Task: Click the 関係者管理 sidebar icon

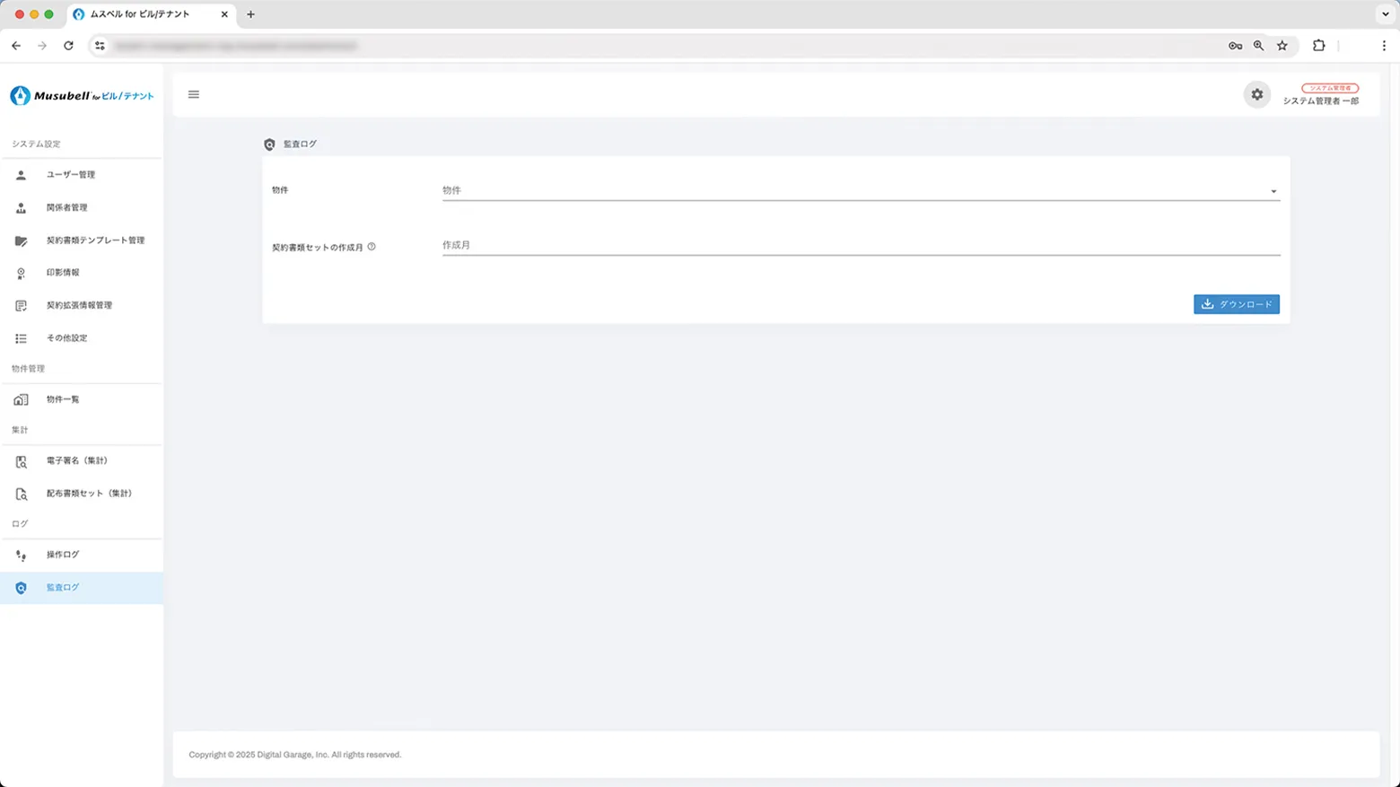Action: coord(21,208)
